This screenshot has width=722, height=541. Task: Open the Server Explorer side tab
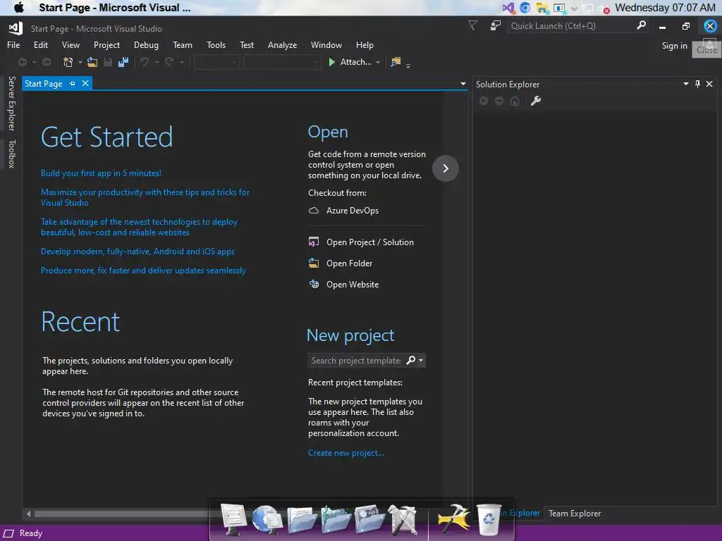[x=12, y=104]
